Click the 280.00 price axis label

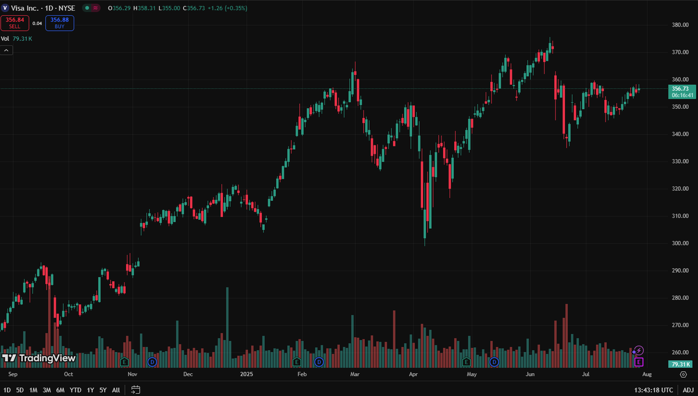pyautogui.click(x=681, y=298)
